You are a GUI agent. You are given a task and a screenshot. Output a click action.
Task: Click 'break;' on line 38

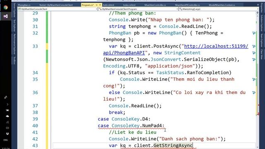tap(117, 112)
